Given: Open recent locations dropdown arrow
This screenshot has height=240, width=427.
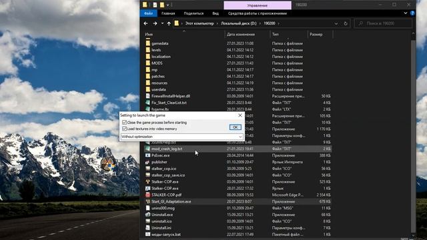Looking at the screenshot, I should point(162,23).
